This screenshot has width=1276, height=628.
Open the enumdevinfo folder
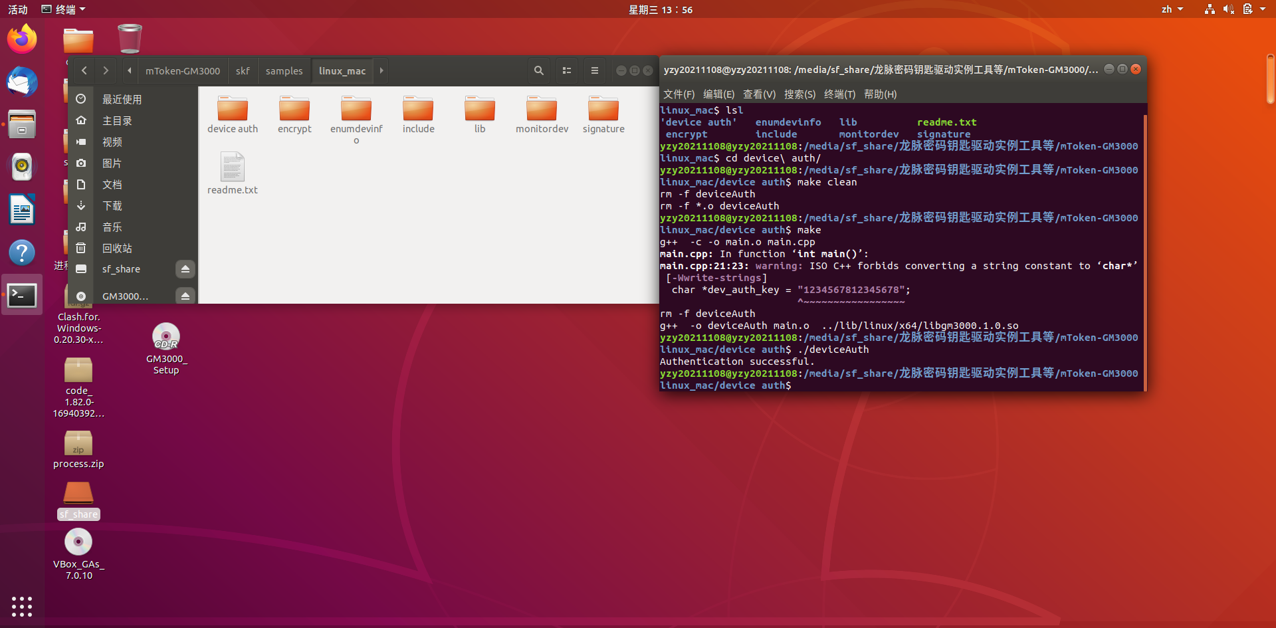356,120
